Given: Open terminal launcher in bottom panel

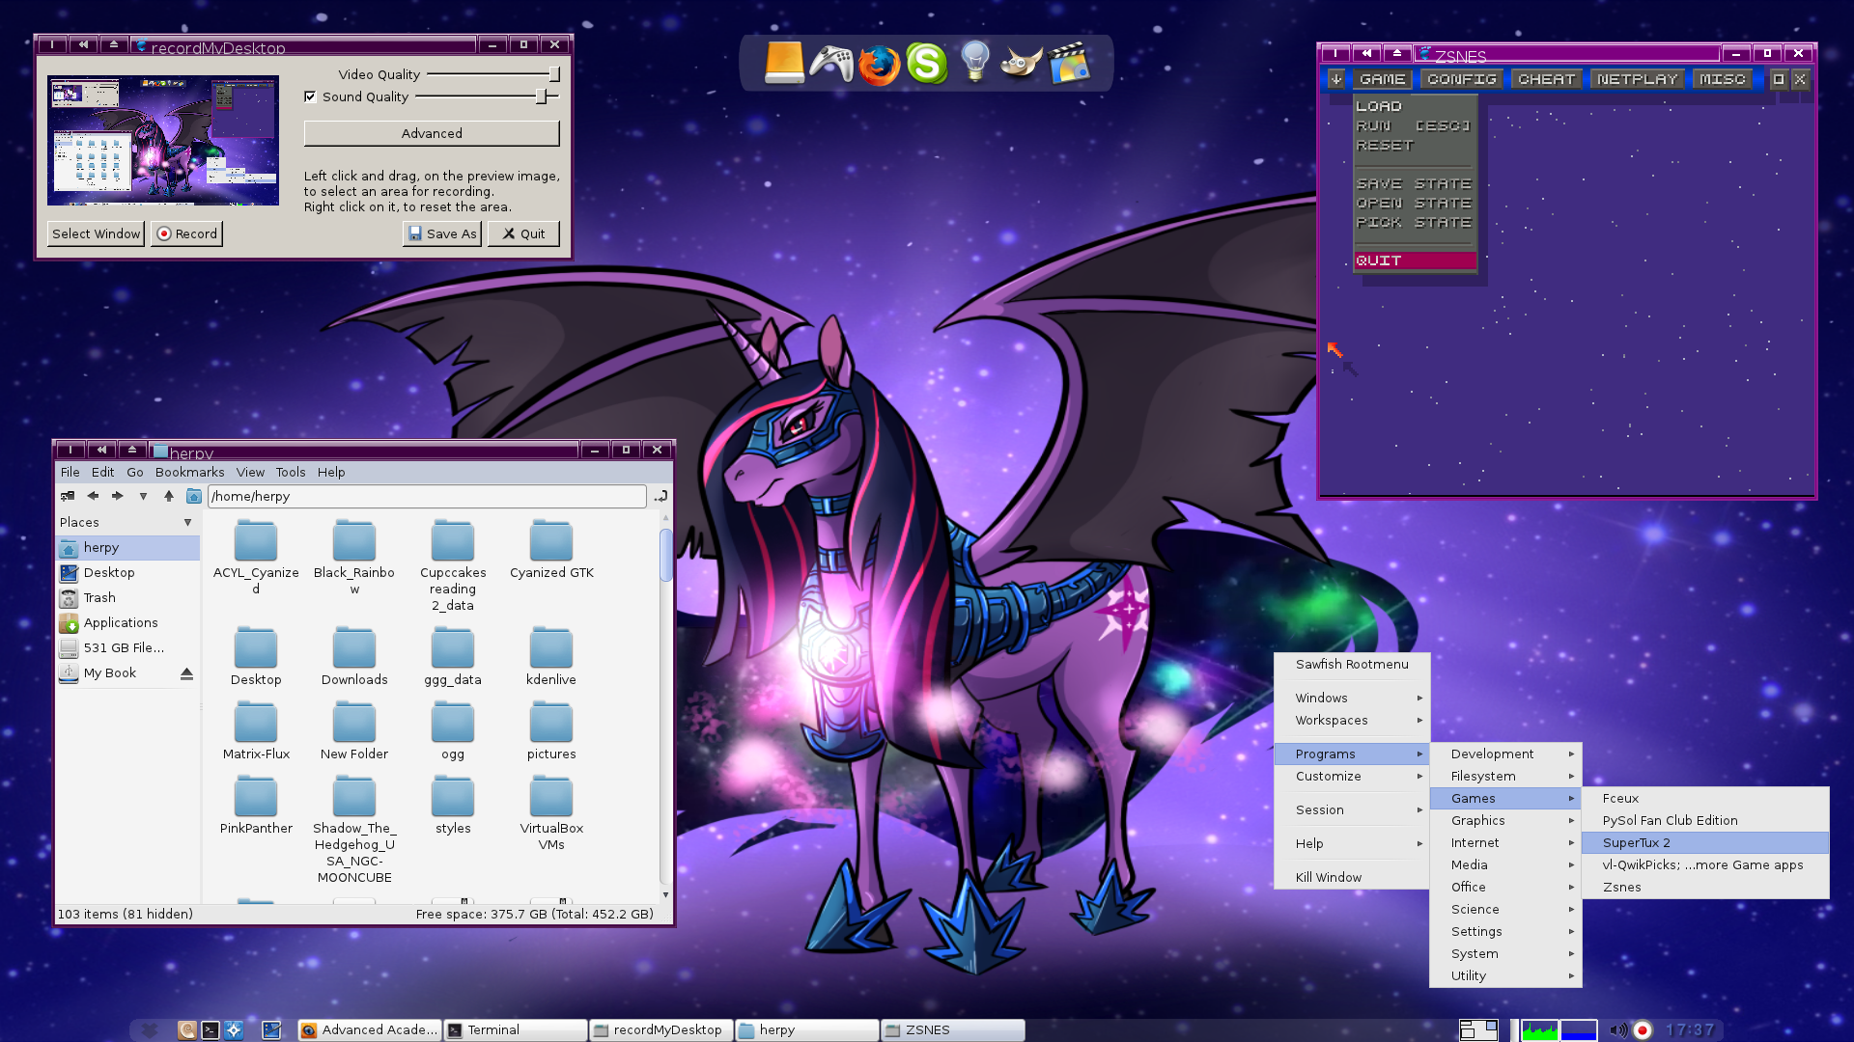Looking at the screenshot, I should coord(211,1030).
